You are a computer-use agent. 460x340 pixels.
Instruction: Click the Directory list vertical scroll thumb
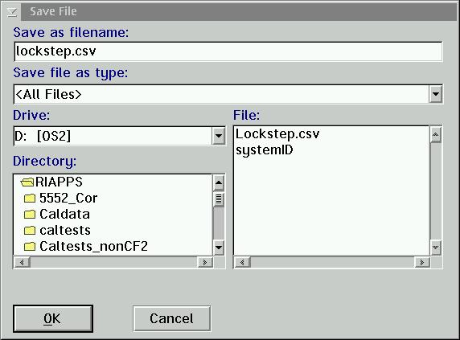pos(219,199)
